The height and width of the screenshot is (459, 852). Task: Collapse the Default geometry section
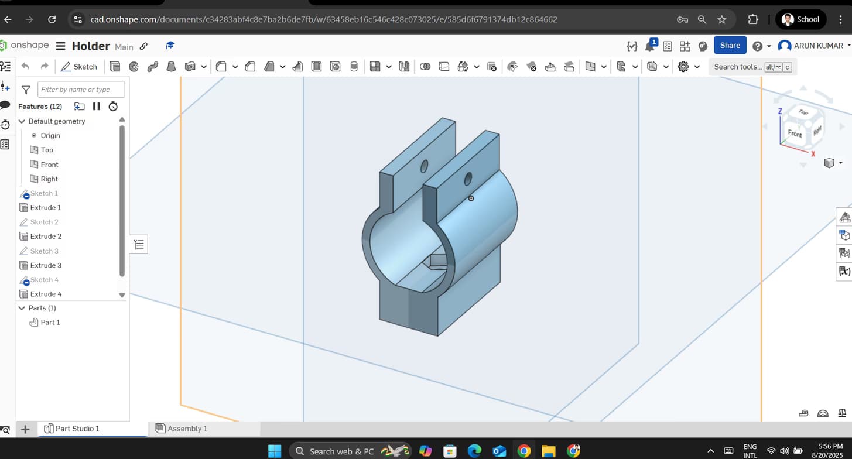22,121
